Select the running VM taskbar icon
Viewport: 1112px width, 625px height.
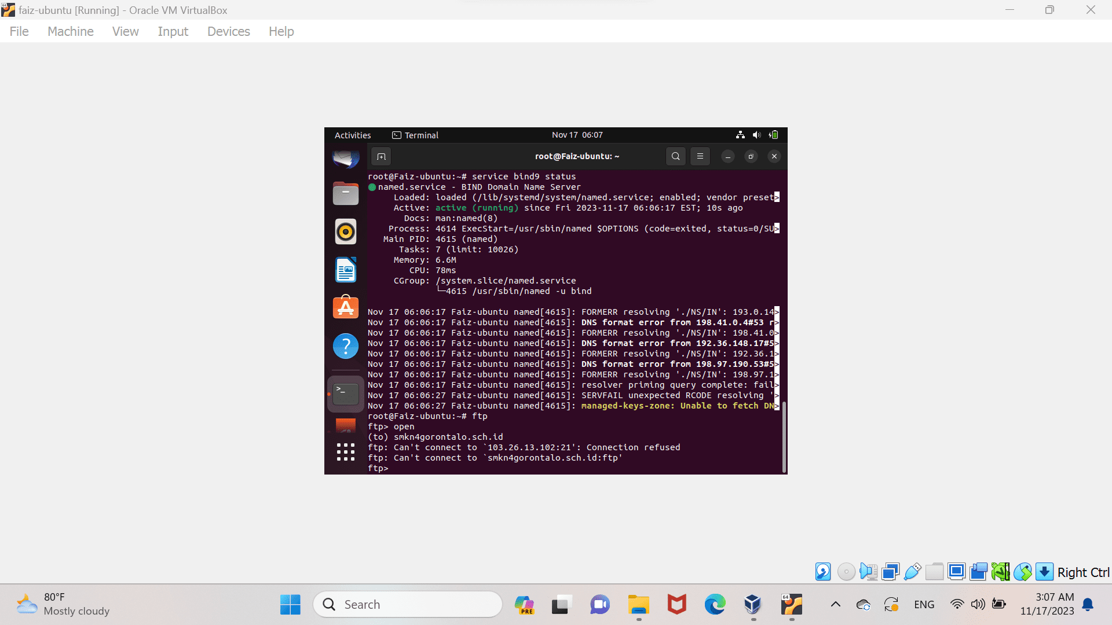791,605
